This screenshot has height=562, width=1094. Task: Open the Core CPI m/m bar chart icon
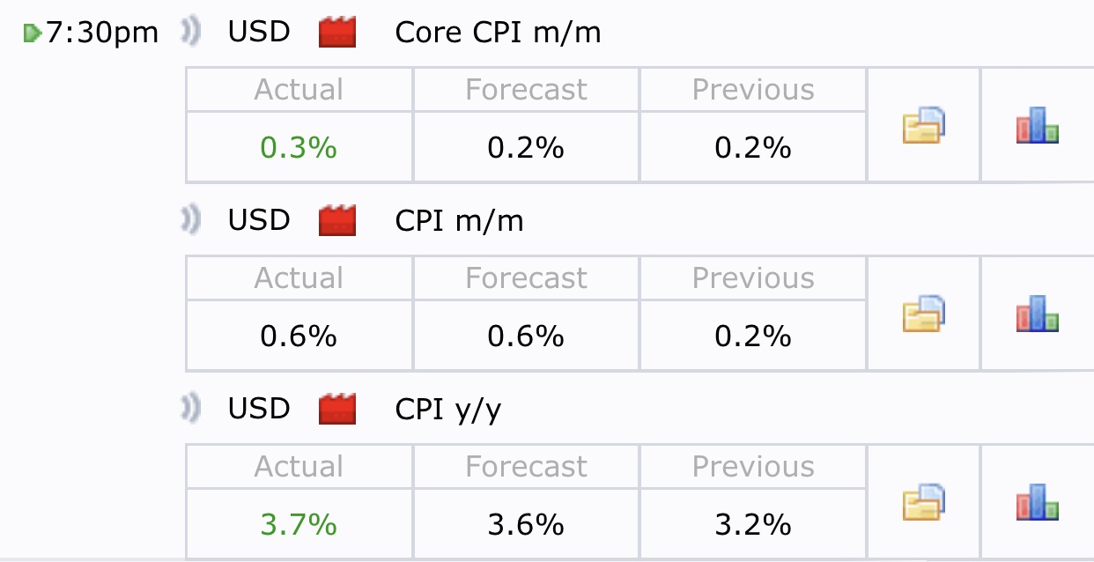click(x=1037, y=125)
